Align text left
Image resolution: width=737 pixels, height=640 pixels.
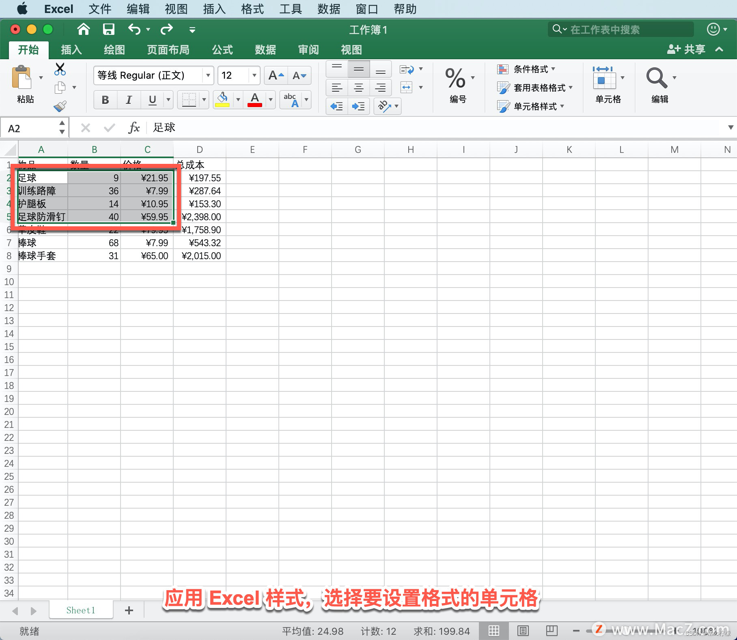click(x=337, y=87)
